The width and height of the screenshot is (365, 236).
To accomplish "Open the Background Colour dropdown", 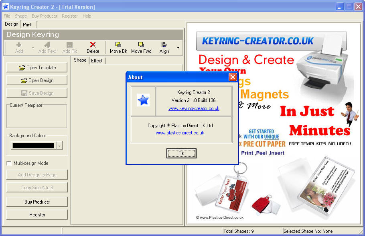I will click(x=59, y=145).
